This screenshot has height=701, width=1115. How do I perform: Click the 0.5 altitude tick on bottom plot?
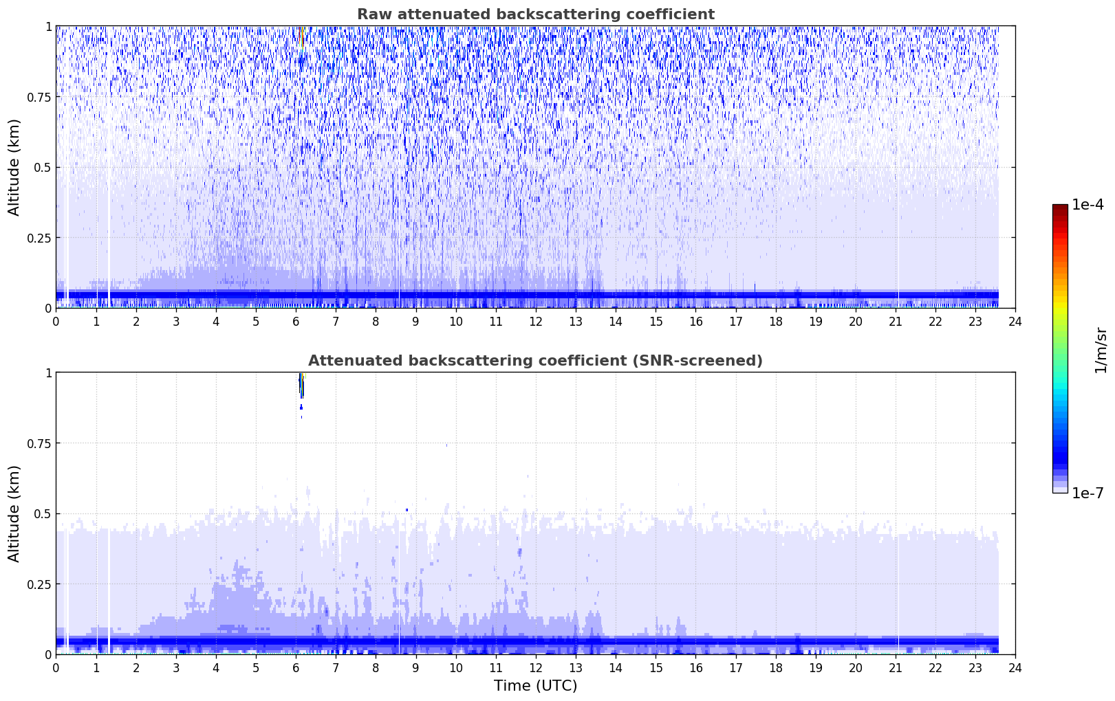click(x=43, y=513)
